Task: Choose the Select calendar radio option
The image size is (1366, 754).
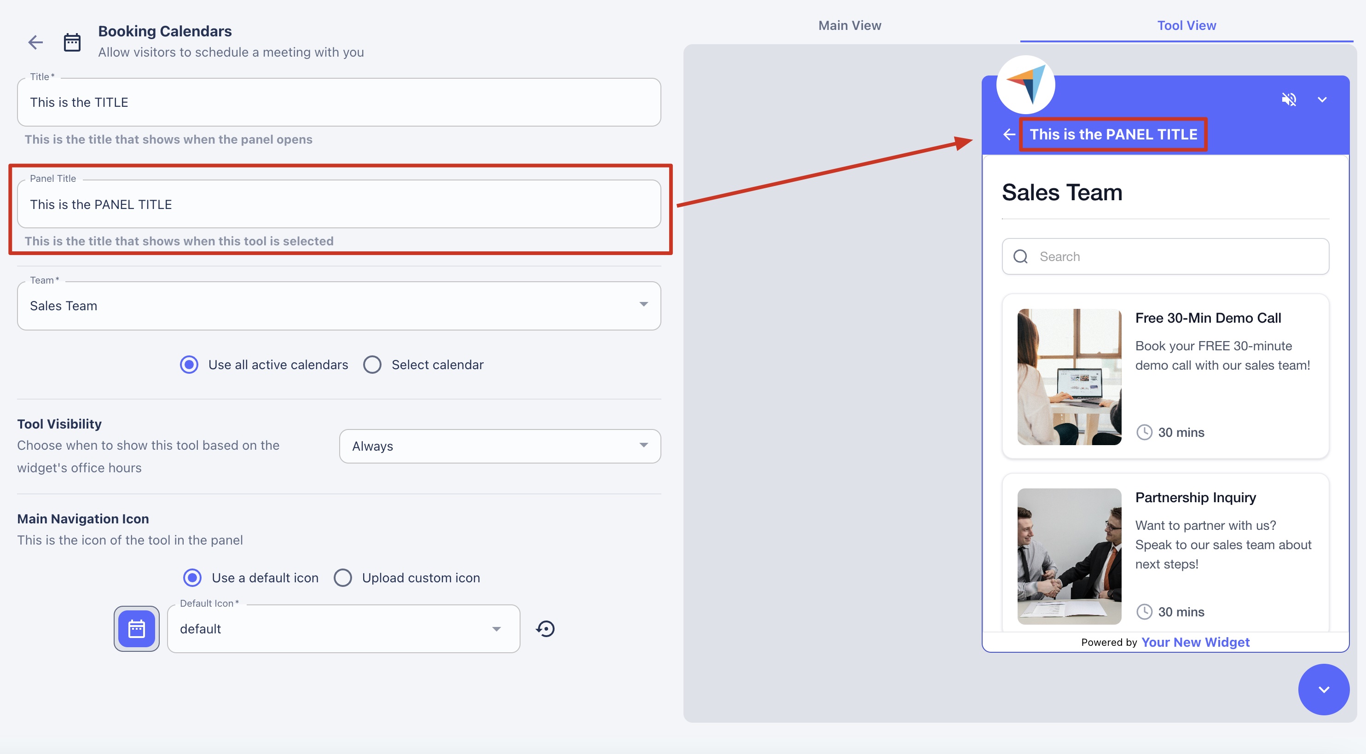Action: click(372, 365)
